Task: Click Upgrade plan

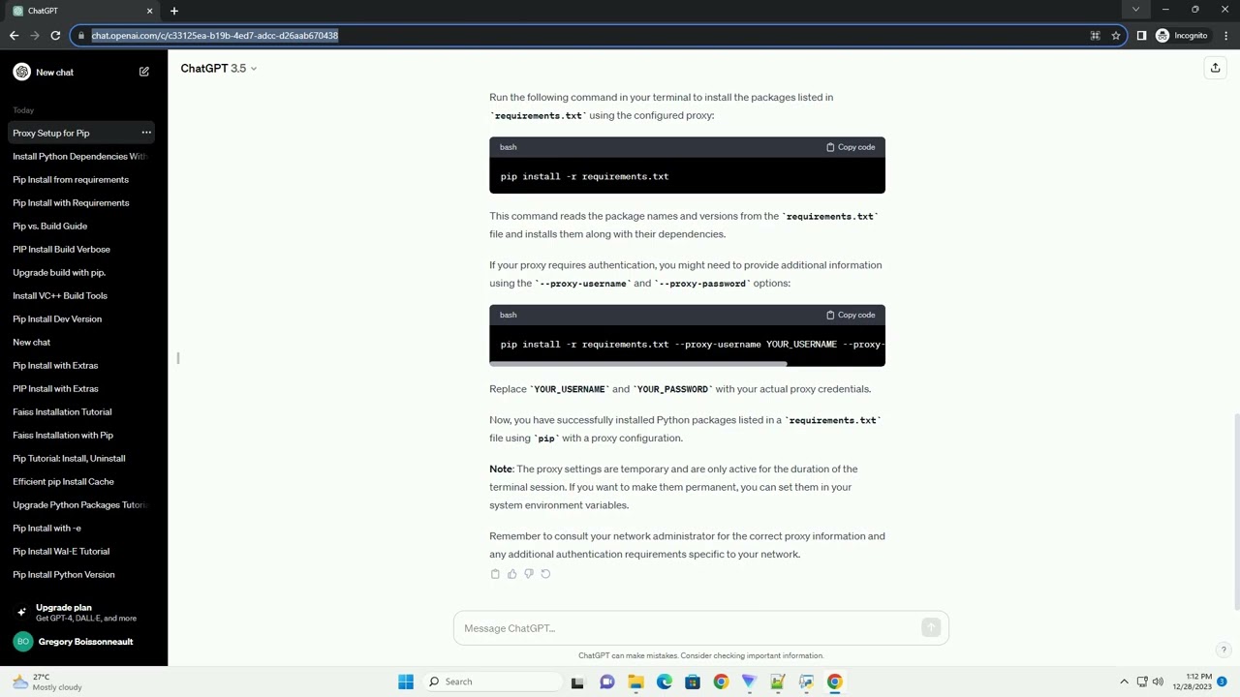Action: coord(83,612)
